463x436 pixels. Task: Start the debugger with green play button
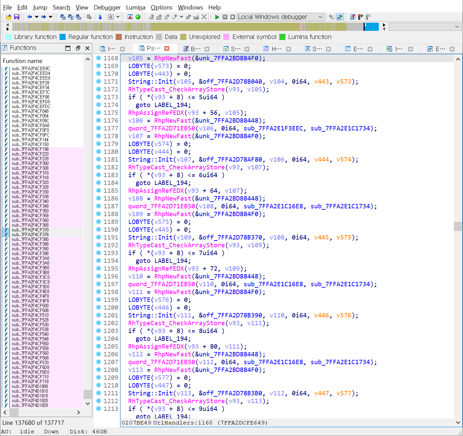[217, 17]
